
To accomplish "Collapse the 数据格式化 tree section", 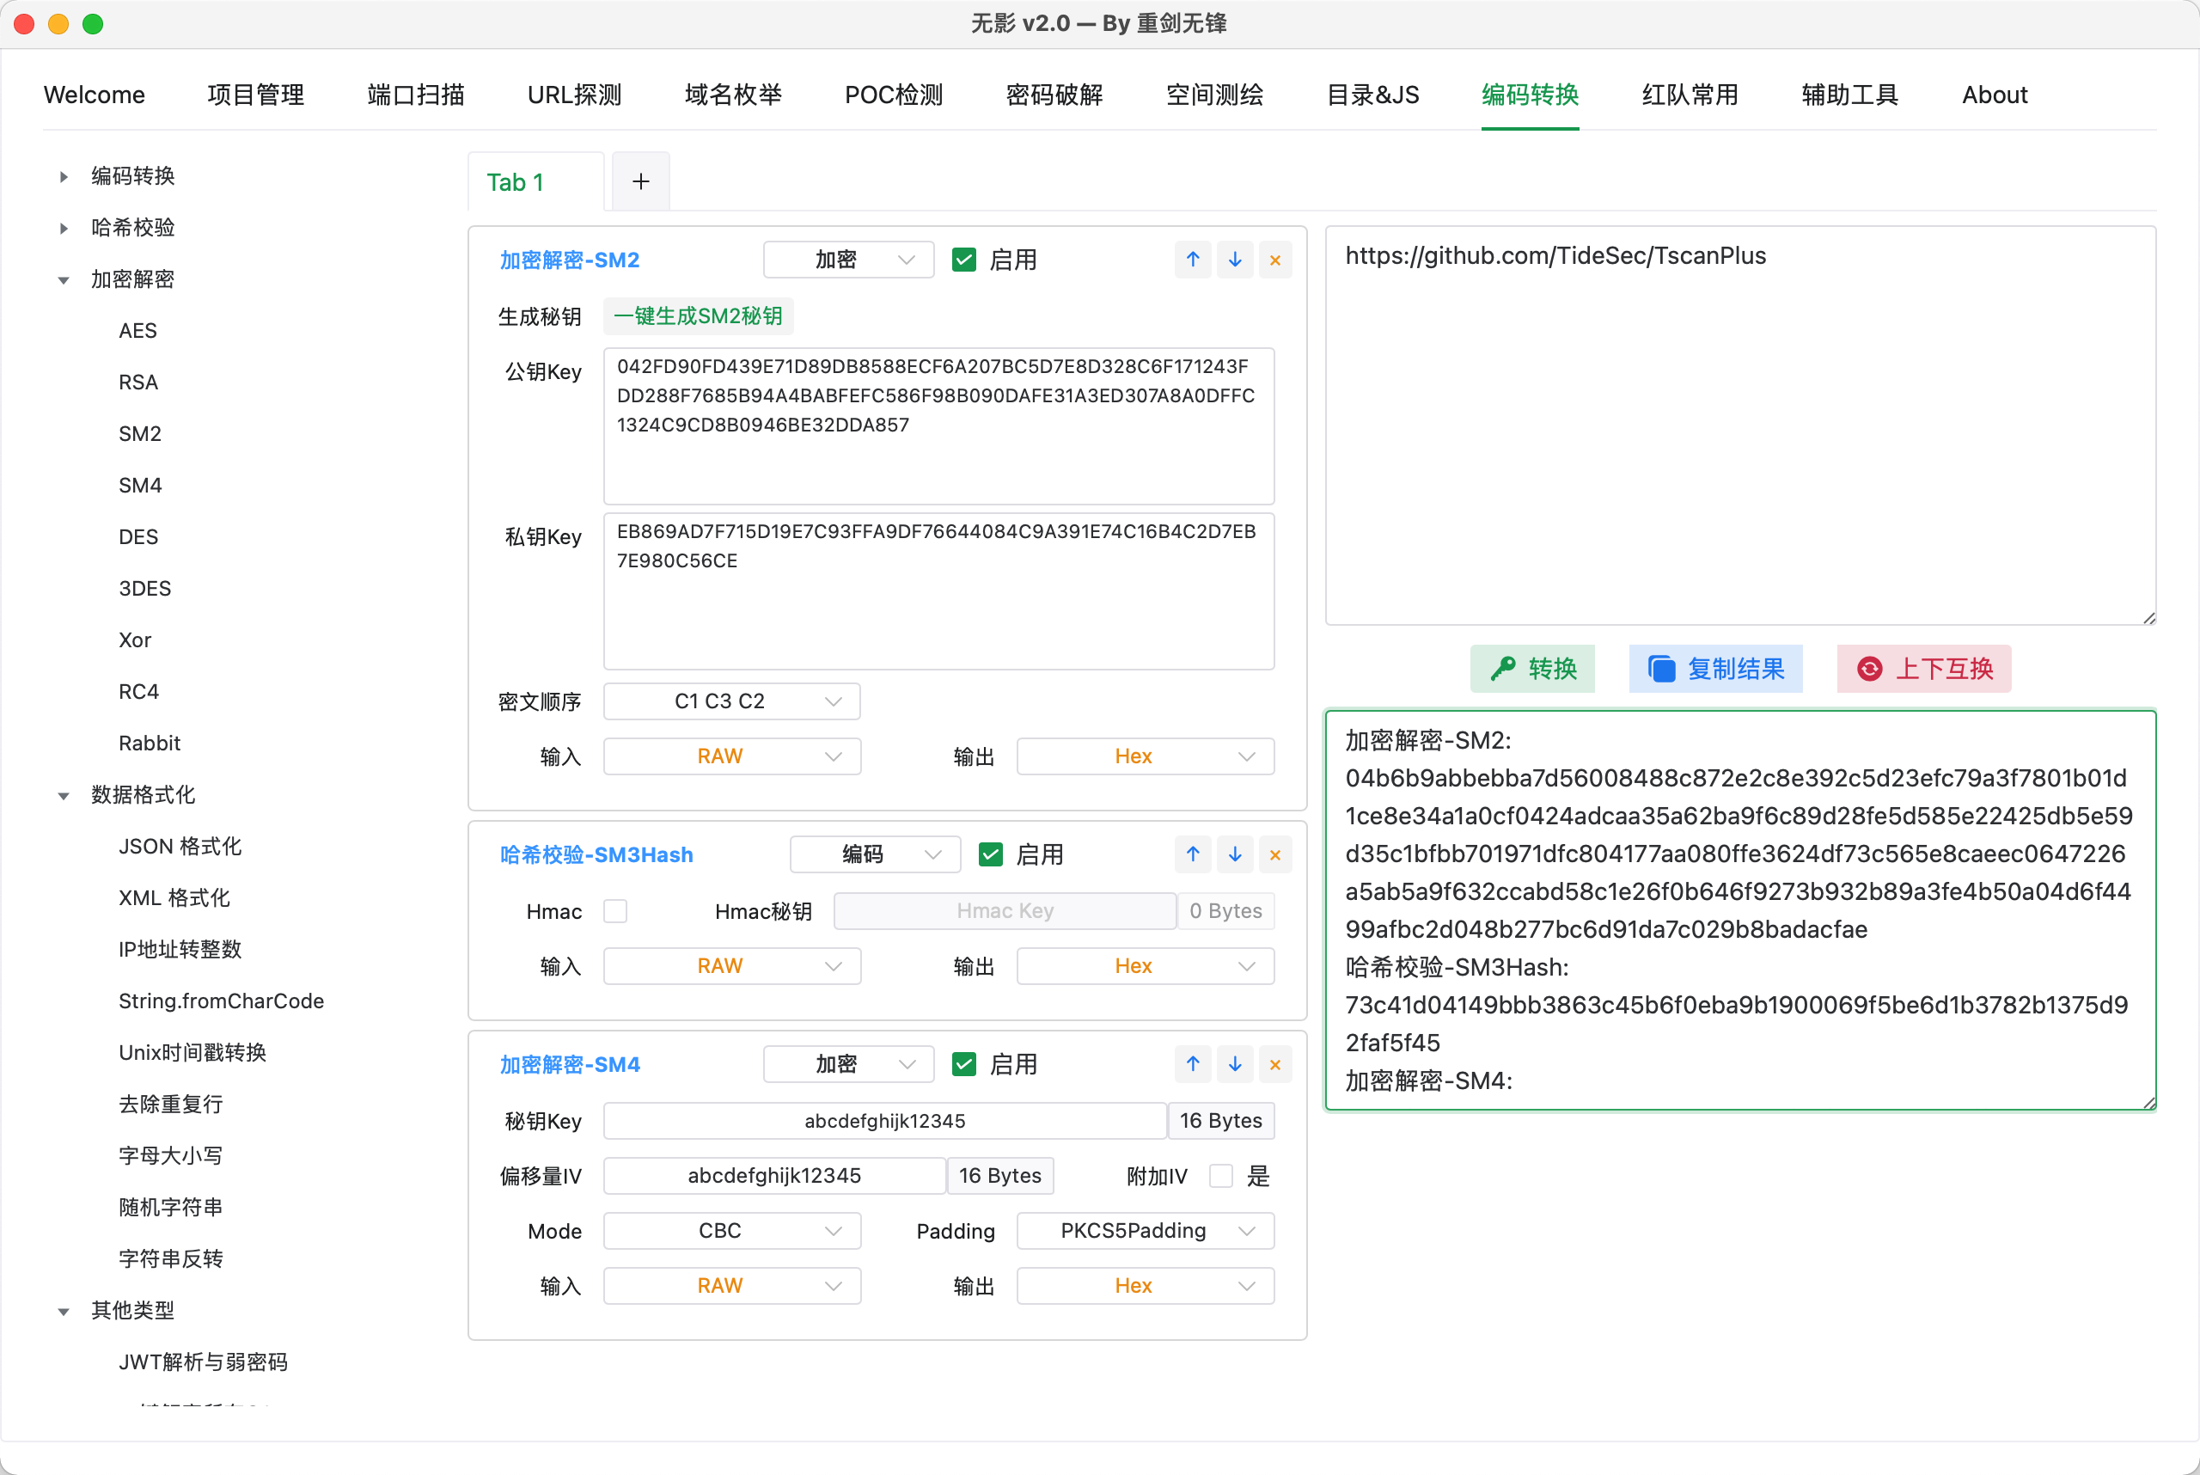I will (x=64, y=796).
